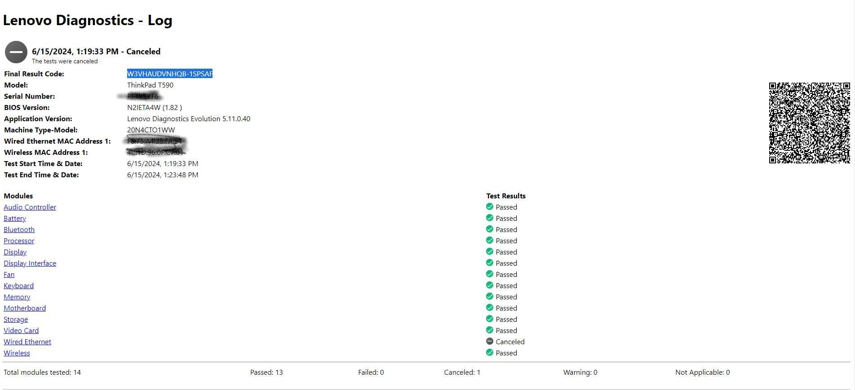
Task: Open the Fan module link
Action: 9,274
